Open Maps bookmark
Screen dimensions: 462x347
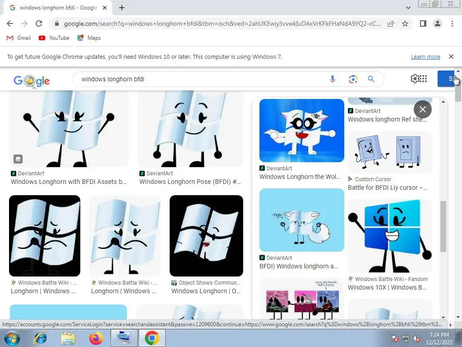pyautogui.click(x=89, y=38)
